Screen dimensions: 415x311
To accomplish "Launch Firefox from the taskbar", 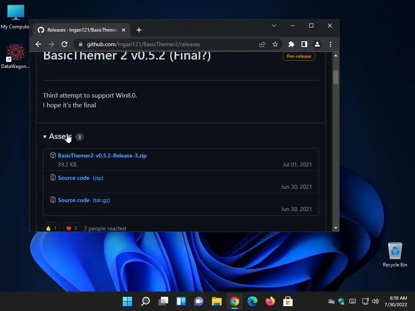I will (270, 301).
